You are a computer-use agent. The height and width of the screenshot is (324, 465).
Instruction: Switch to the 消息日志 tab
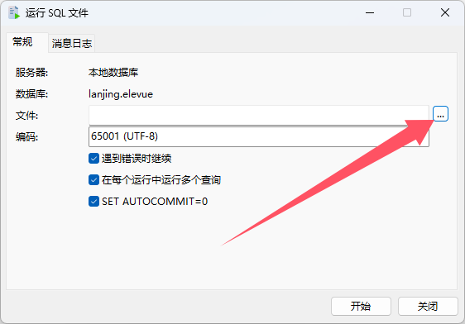click(72, 44)
